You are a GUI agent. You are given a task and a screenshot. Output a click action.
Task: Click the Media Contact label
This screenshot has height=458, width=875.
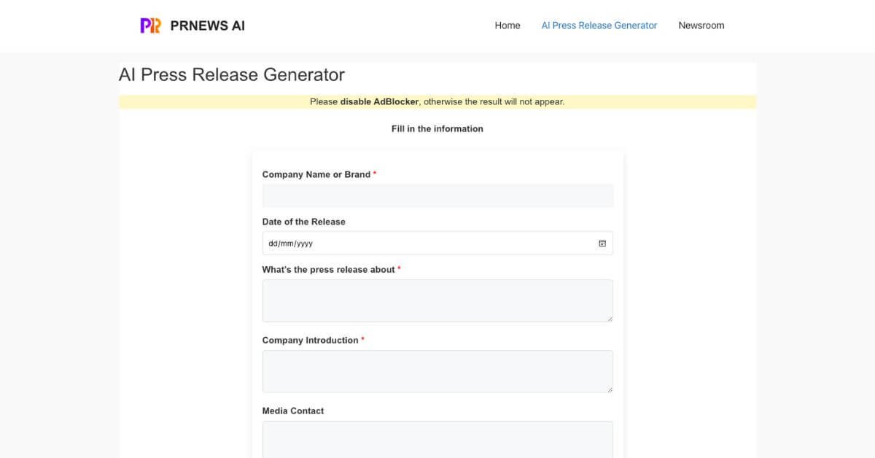[x=293, y=411]
